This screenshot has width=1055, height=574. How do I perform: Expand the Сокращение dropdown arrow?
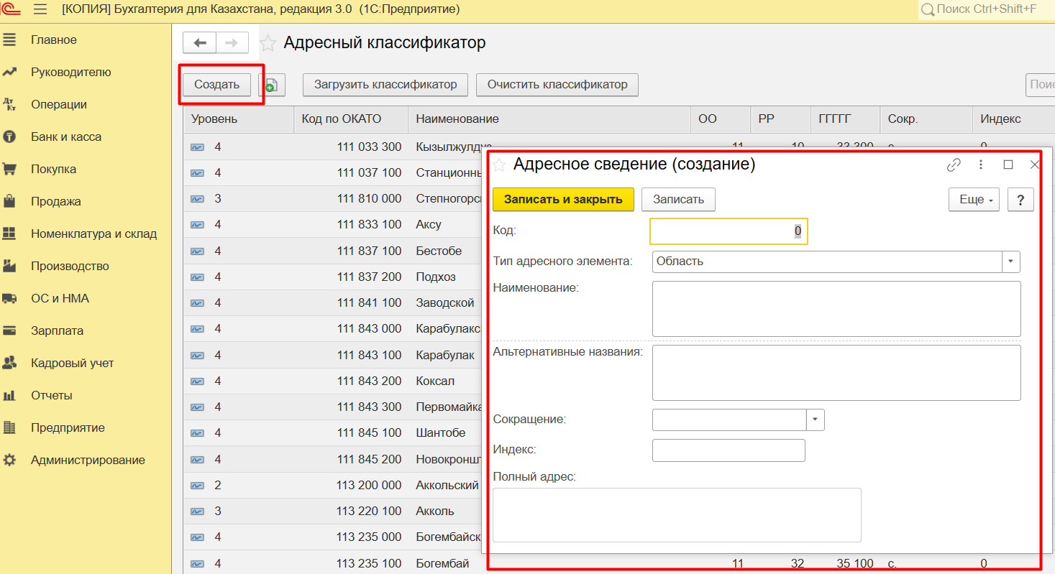(x=816, y=420)
